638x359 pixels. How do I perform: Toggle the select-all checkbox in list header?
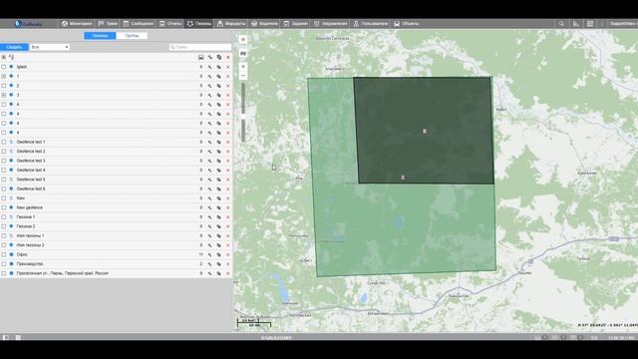4,58
